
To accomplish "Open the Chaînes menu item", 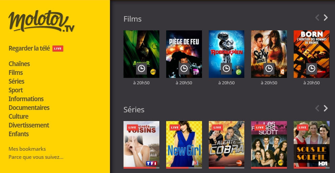I will tap(19, 64).
